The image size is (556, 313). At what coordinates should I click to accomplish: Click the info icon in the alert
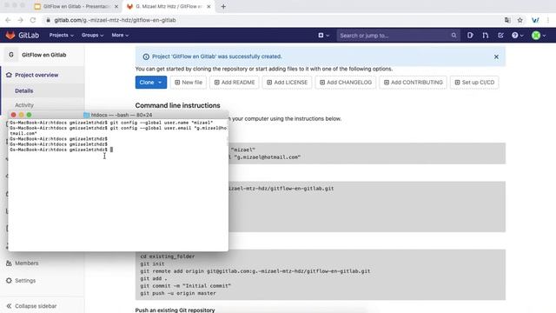146,57
